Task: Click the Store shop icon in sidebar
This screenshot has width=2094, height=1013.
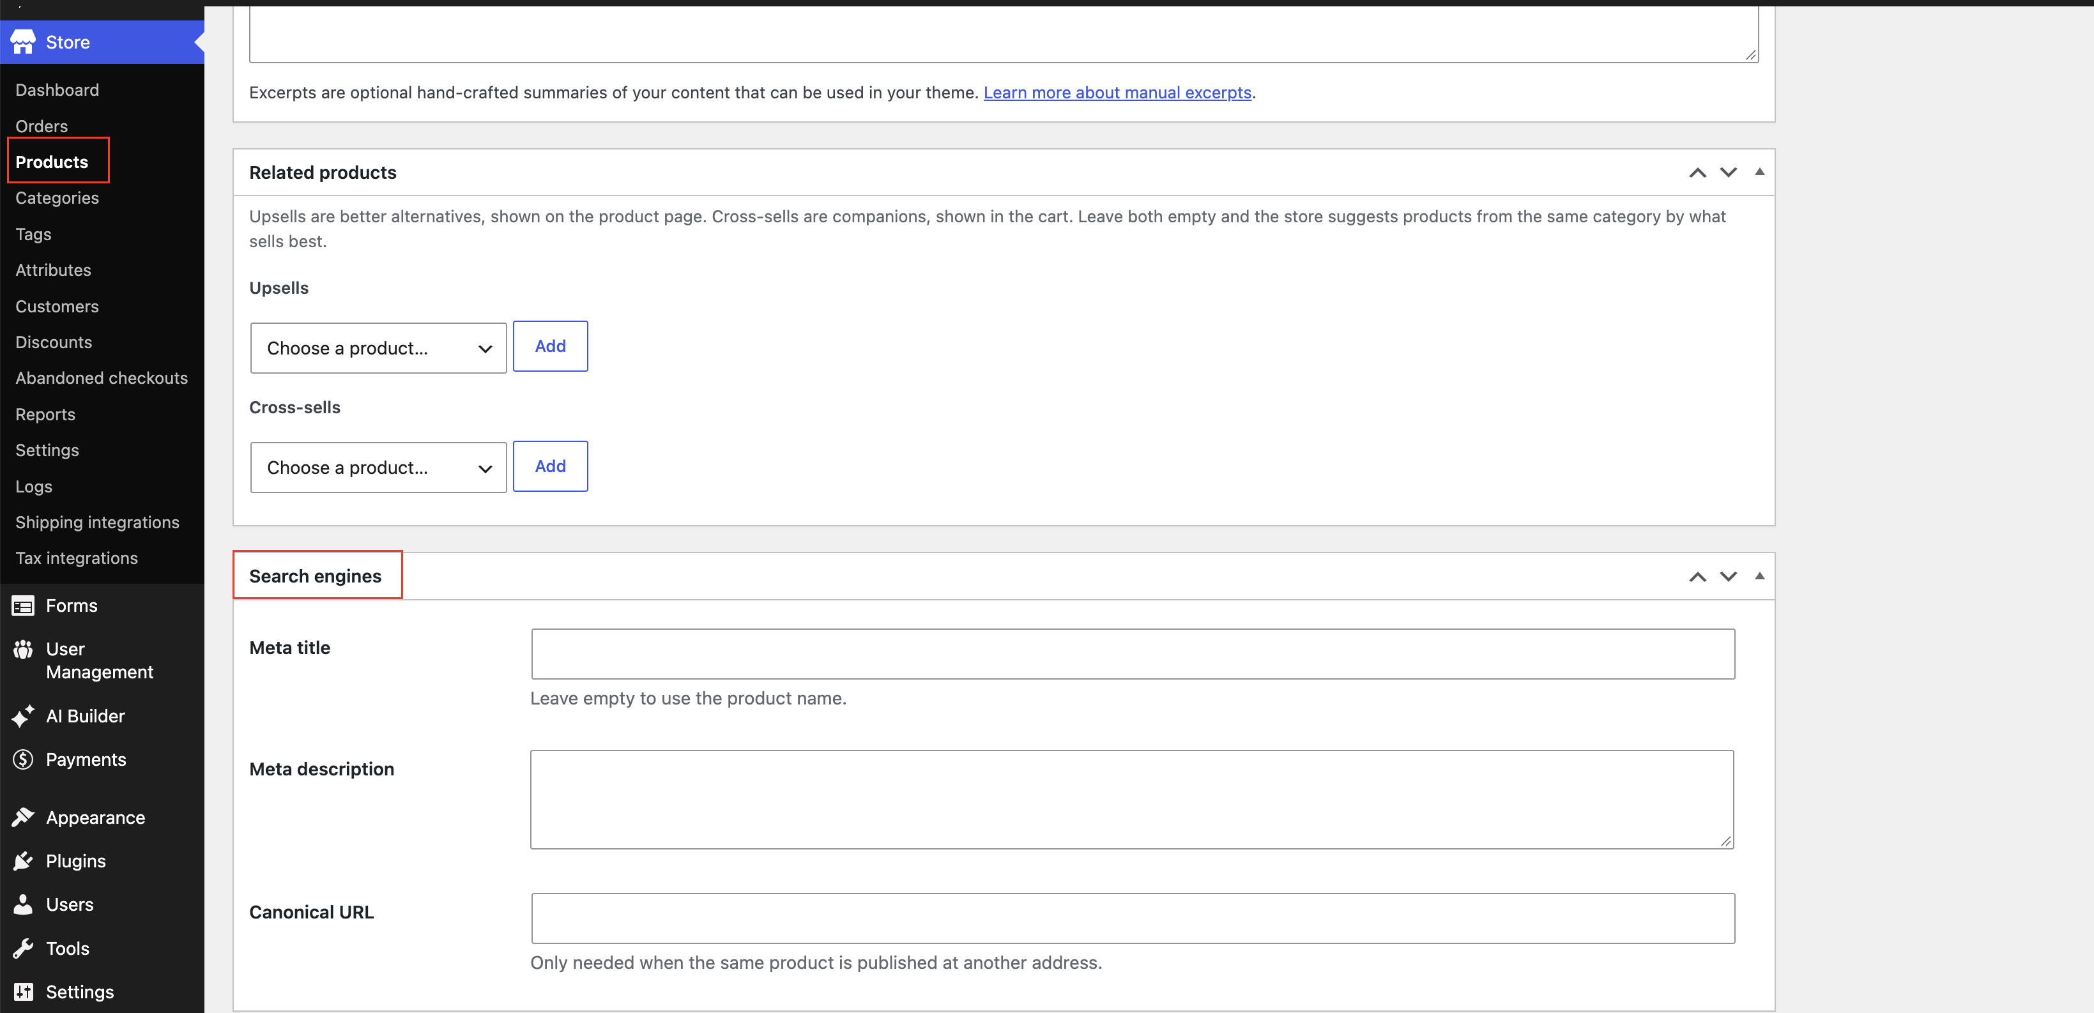Action: tap(23, 42)
